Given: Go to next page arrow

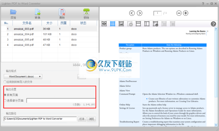Looking at the screenshot, I should pyautogui.click(x=139, y=13).
